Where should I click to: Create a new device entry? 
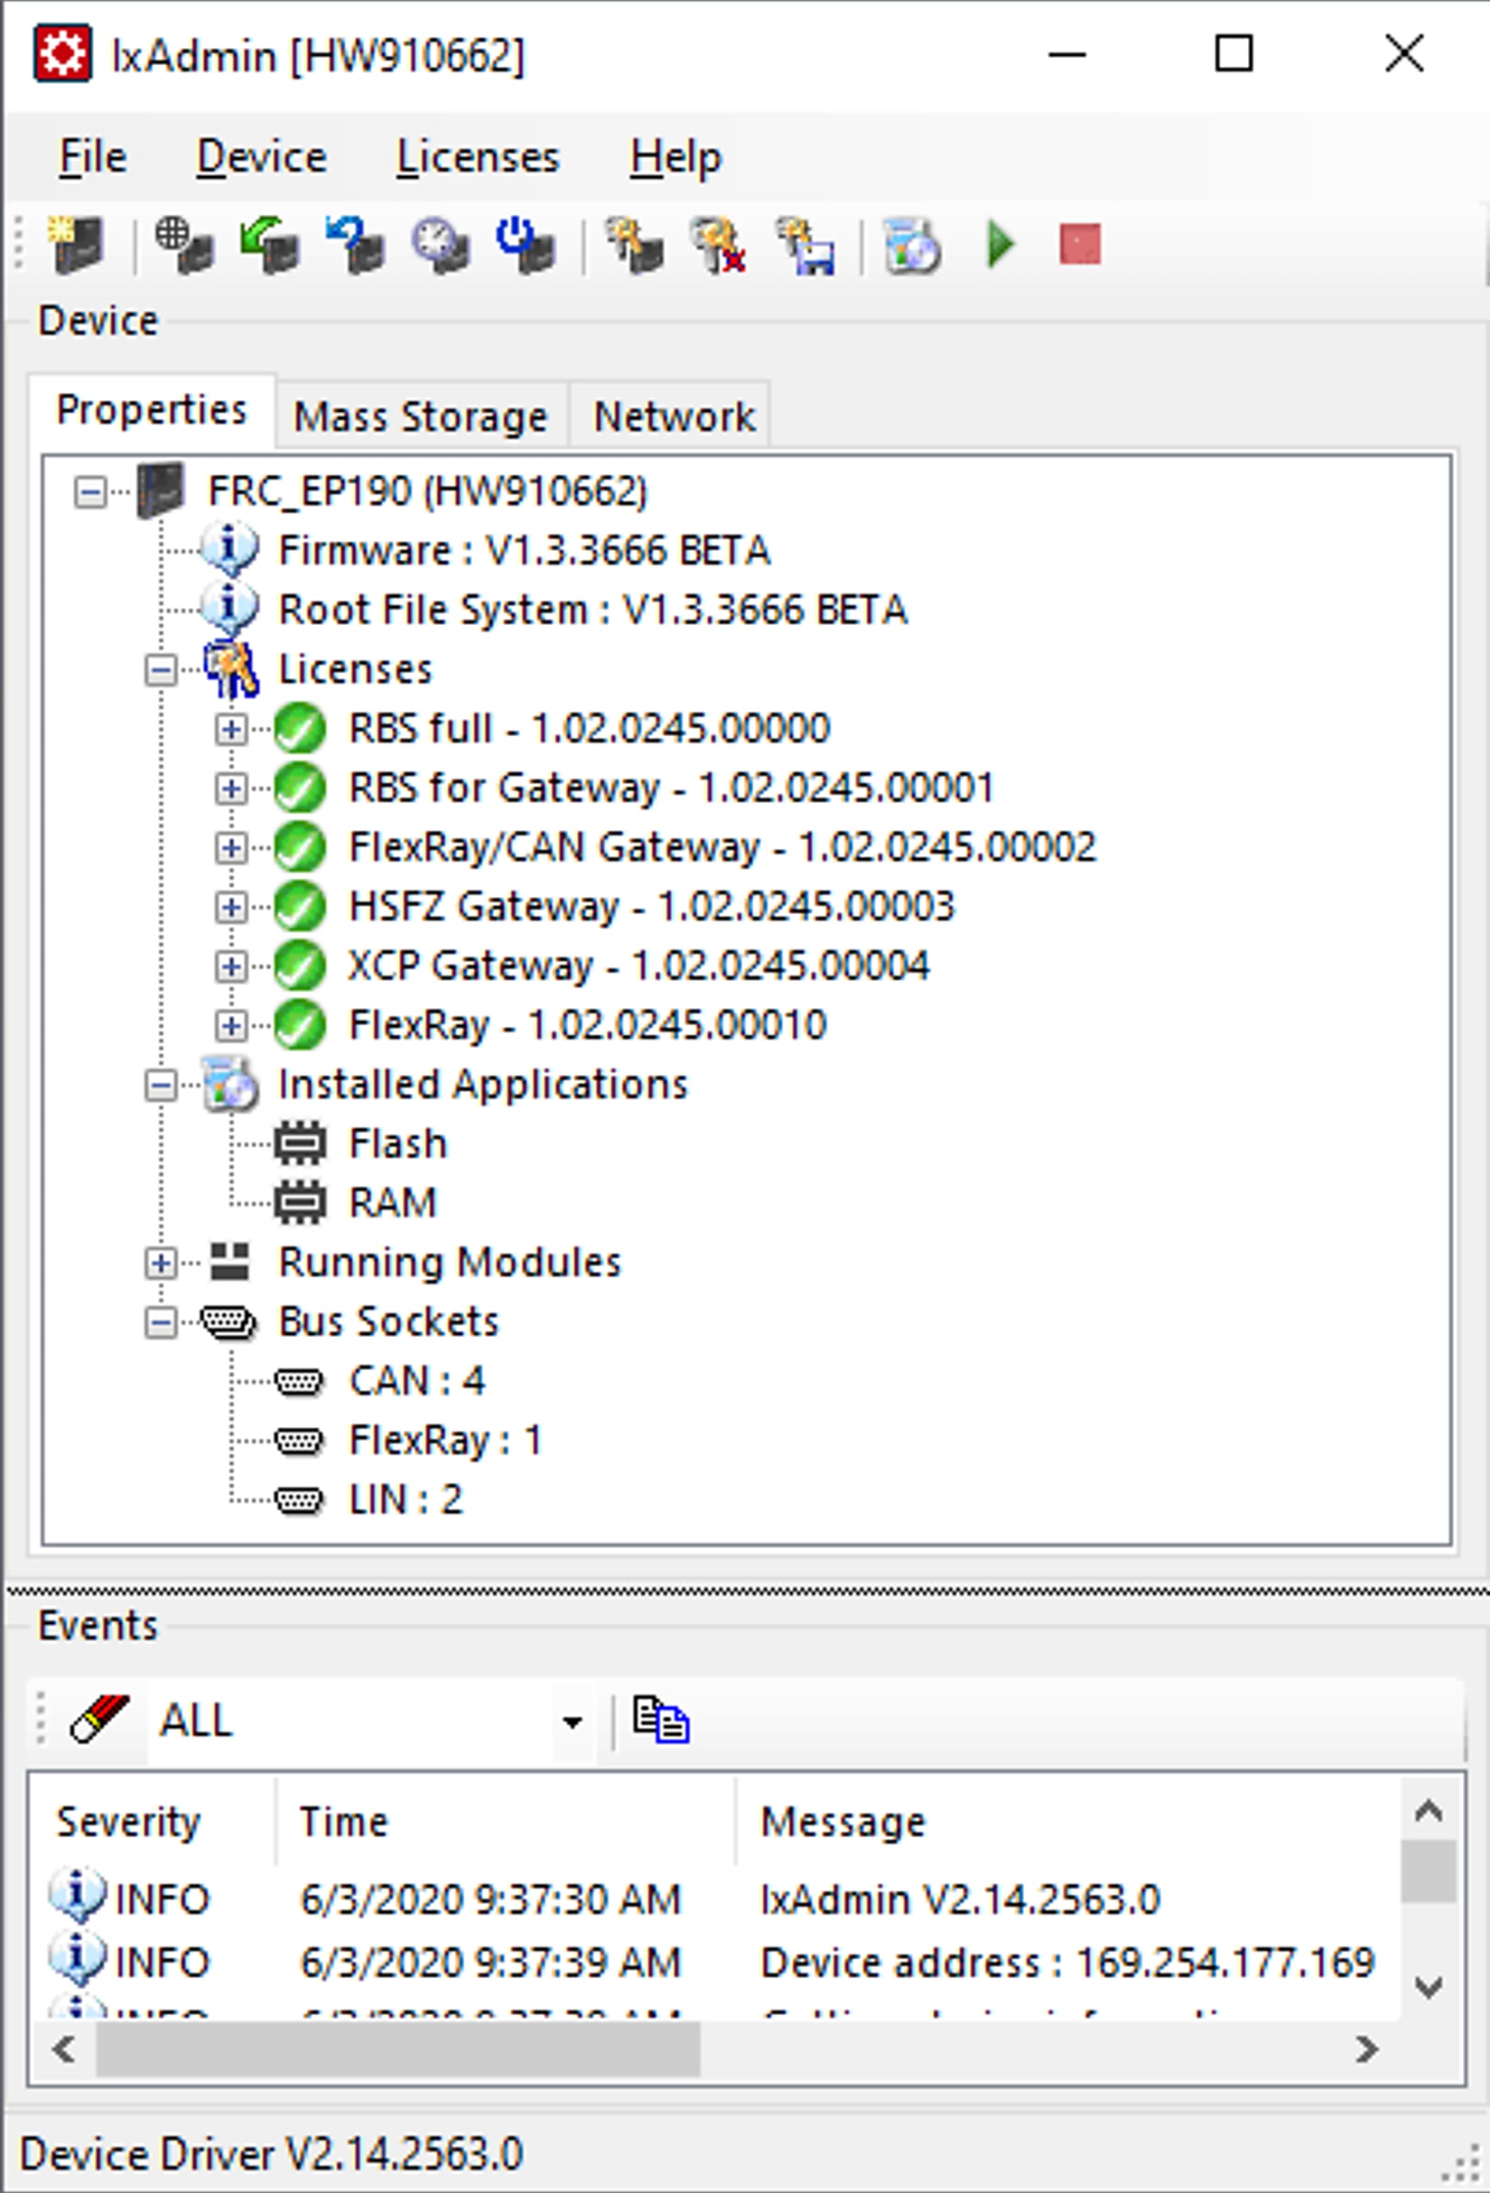(x=80, y=246)
